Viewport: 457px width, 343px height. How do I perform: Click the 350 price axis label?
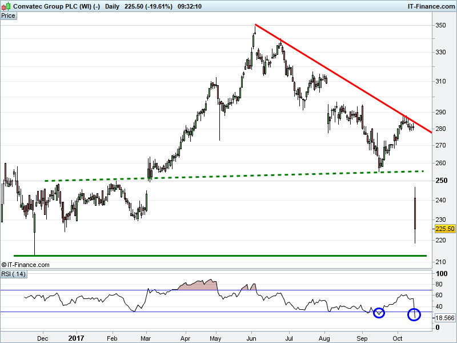(x=440, y=25)
